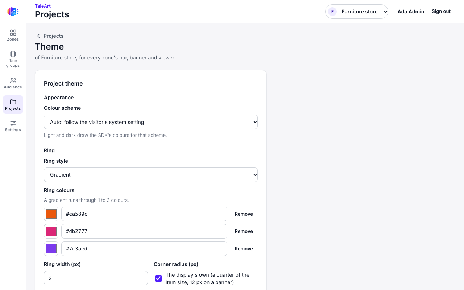Viewport: 464px width, 290px height.
Task: Open the pink ring colour swatch
Action: [x=51, y=231]
